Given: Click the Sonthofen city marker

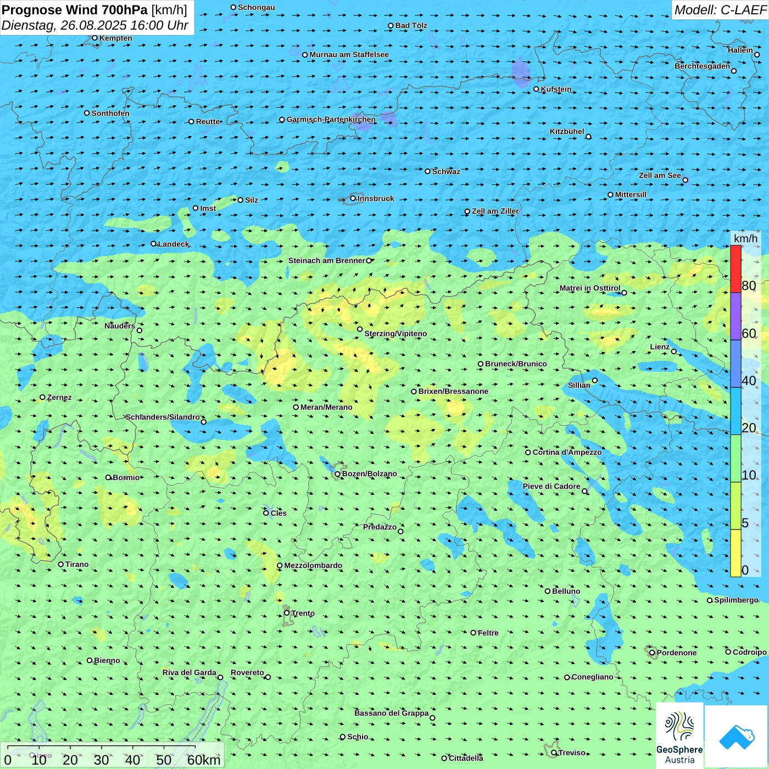Looking at the screenshot, I should [x=87, y=113].
